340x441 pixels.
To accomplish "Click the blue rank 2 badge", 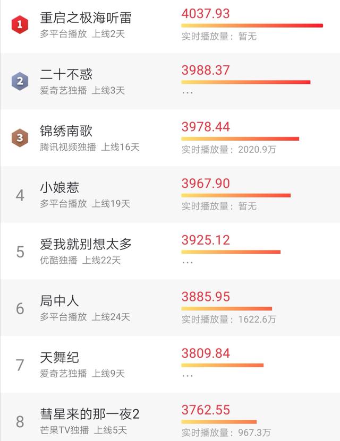I will pyautogui.click(x=20, y=81).
